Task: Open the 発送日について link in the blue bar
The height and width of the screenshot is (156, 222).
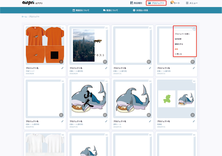Action: 81,10
